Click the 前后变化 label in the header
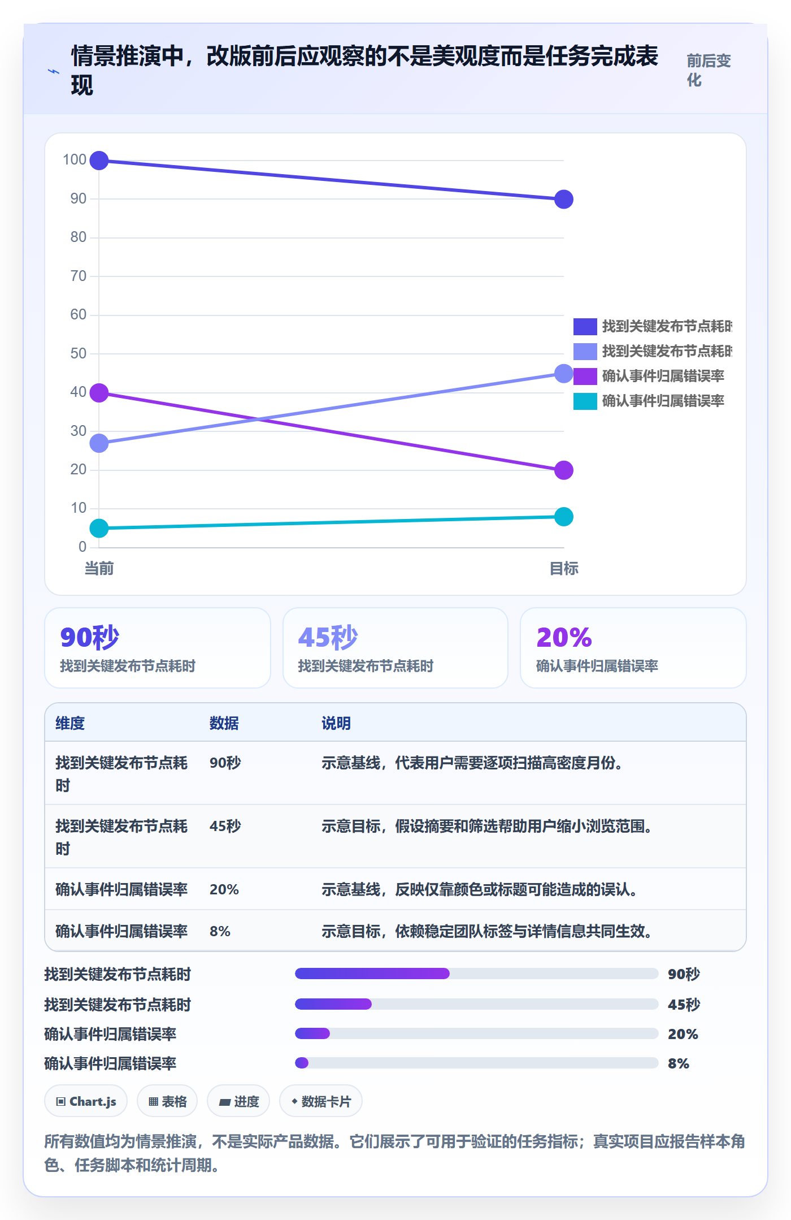This screenshot has height=1220, width=791. (709, 70)
